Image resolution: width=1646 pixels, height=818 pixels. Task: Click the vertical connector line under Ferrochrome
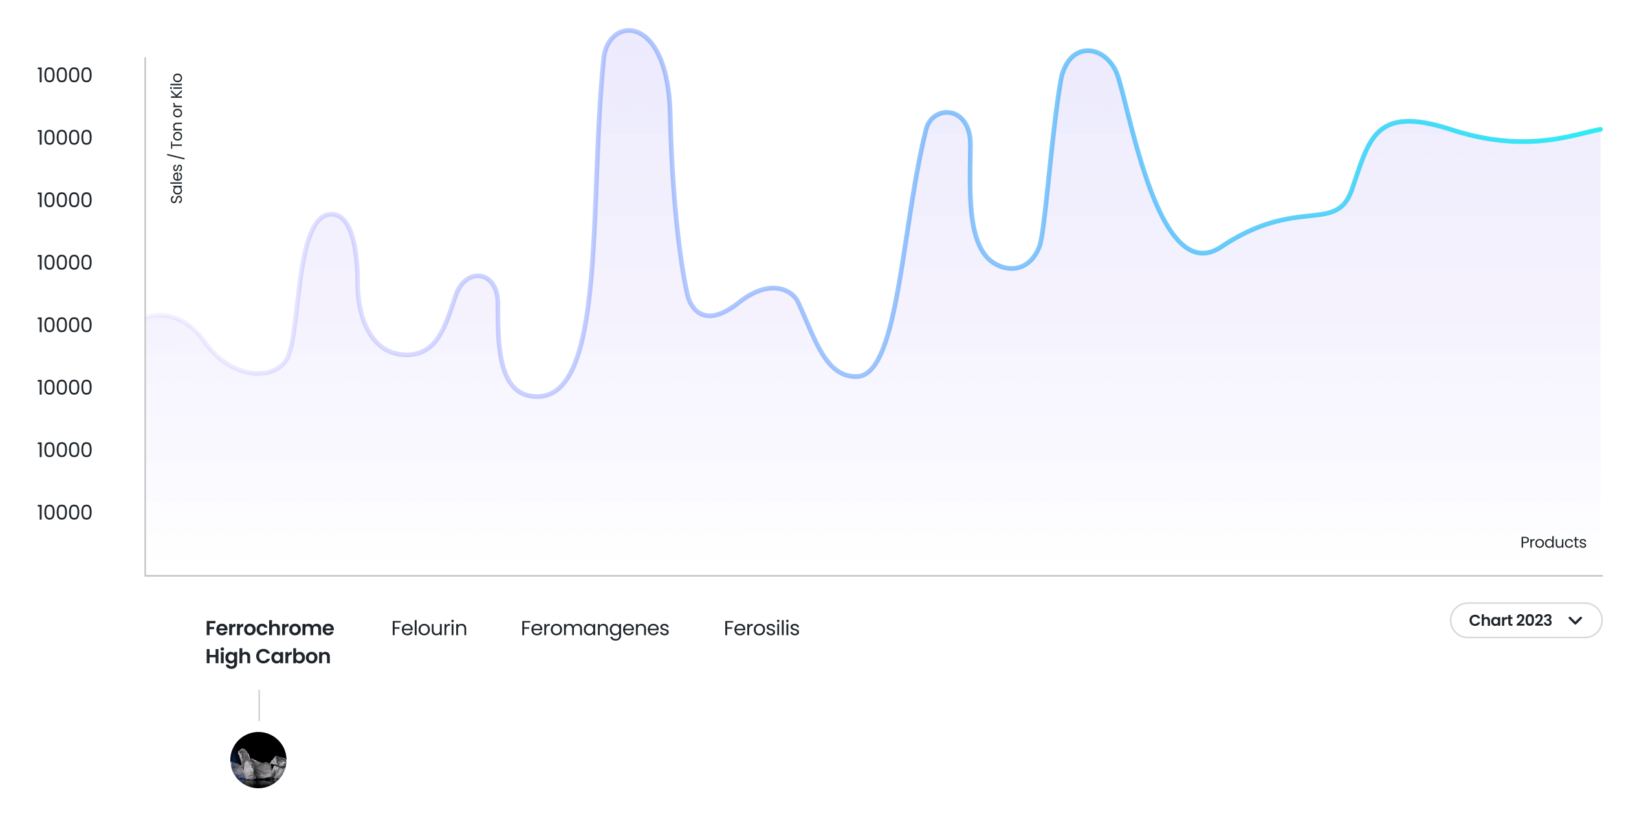point(259,705)
